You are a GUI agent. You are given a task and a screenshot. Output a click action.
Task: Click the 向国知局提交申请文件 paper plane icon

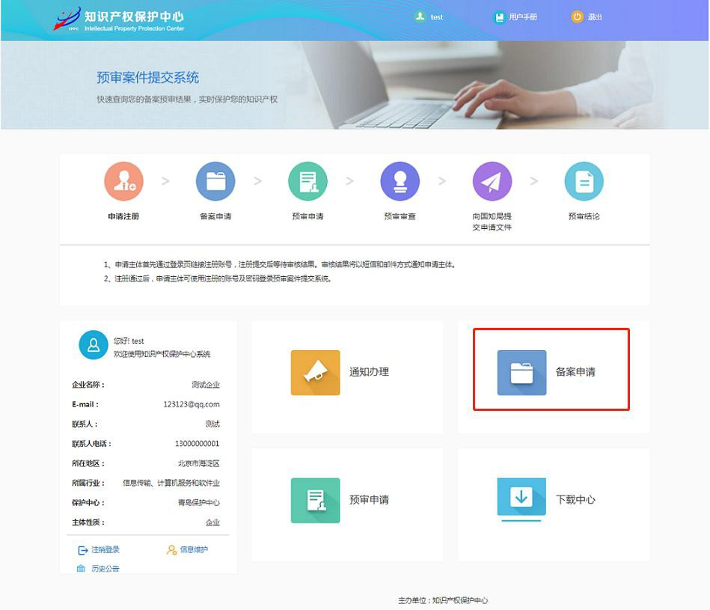coord(492,180)
